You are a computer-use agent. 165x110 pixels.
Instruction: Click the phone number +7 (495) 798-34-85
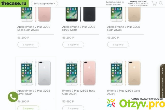(x=138, y=2)
